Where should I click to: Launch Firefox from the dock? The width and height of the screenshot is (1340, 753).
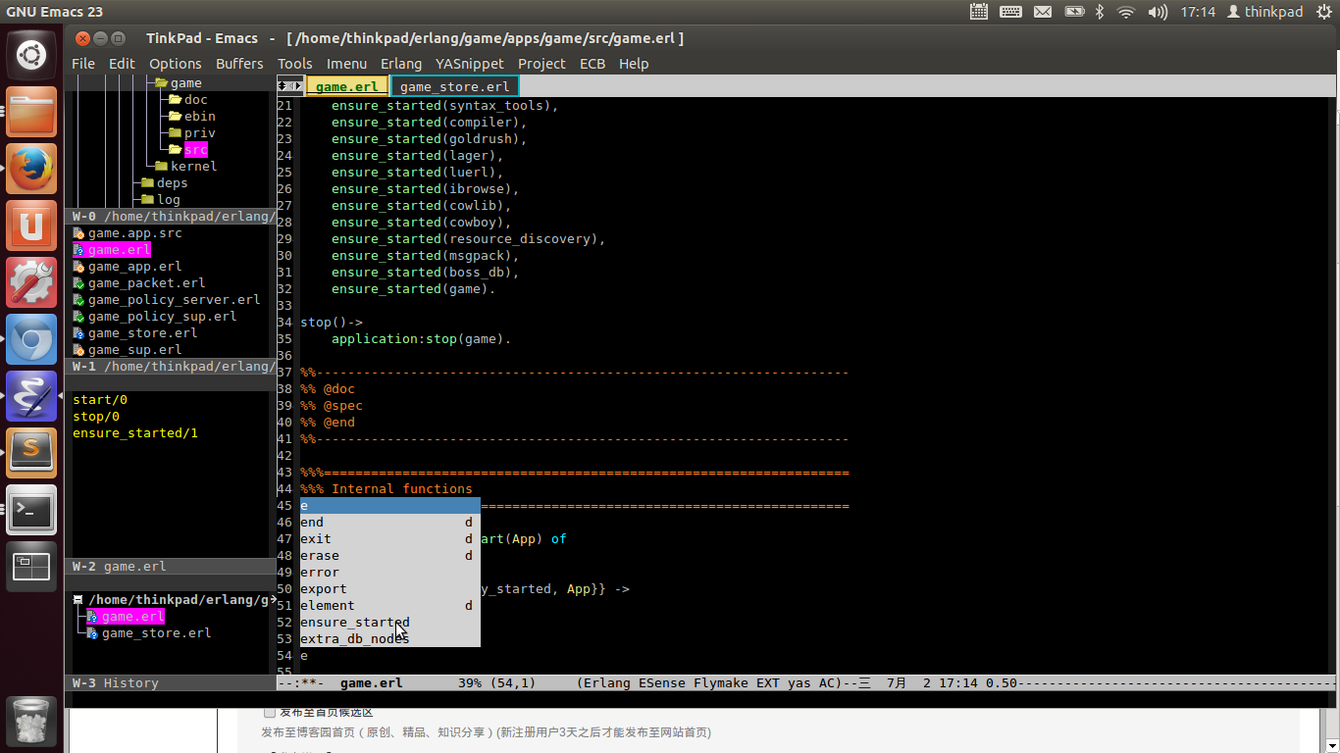click(31, 169)
